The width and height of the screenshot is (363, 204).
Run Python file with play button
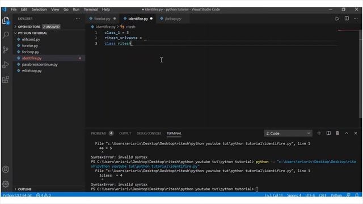tap(337, 19)
